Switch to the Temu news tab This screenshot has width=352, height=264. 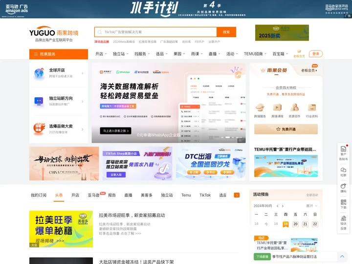[x=186, y=195]
